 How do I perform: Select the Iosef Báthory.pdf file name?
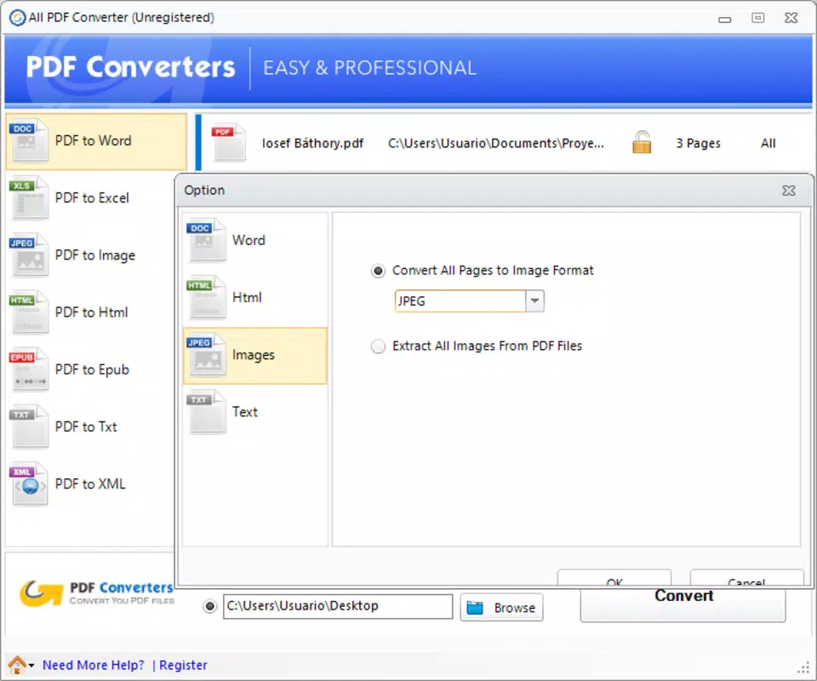pyautogui.click(x=312, y=143)
